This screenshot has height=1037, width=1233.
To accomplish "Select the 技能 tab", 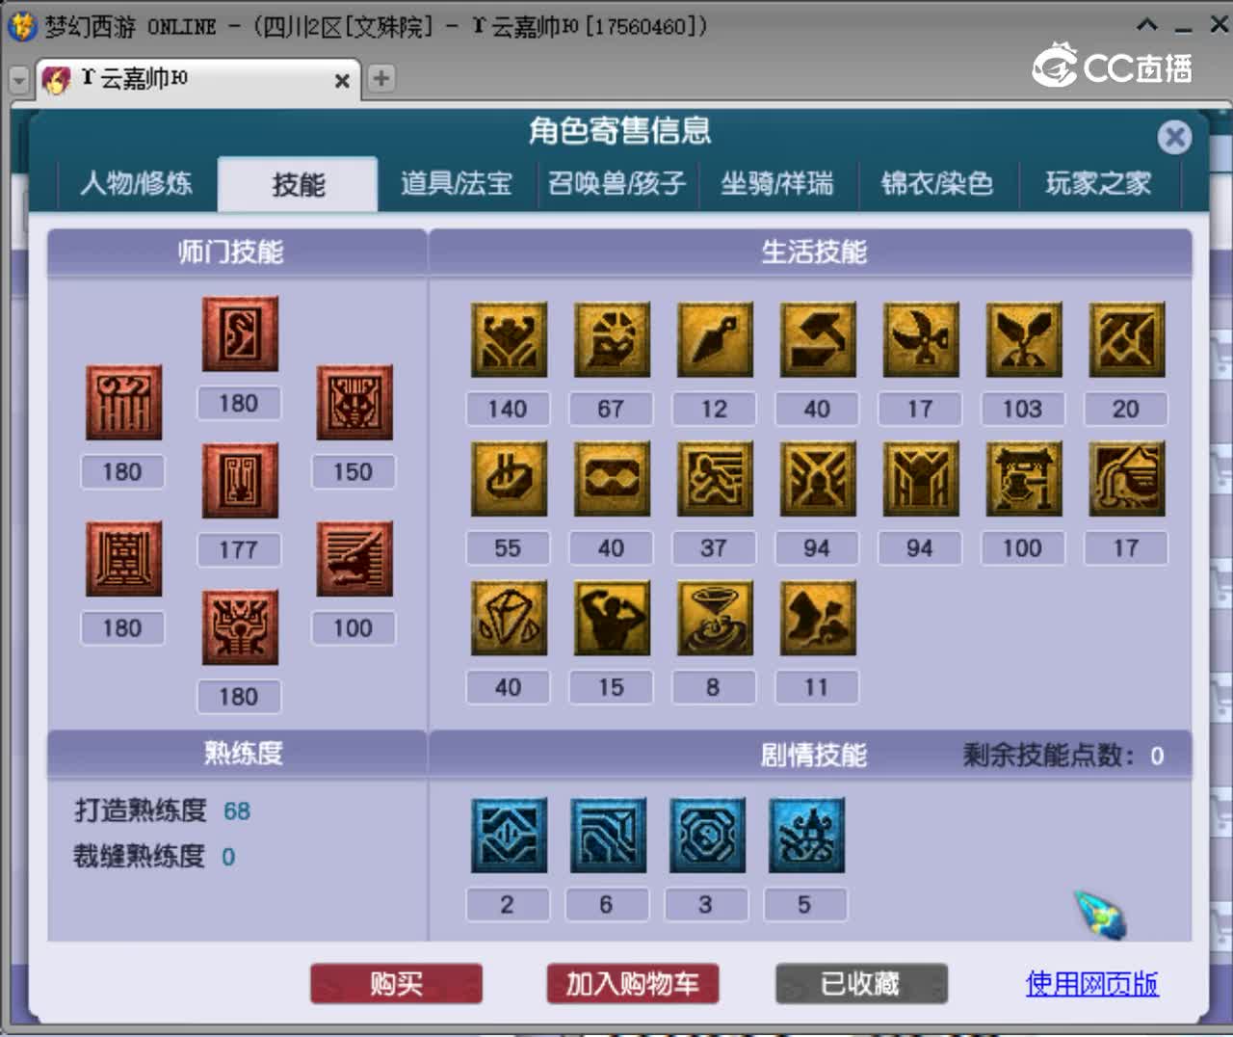I will point(298,184).
